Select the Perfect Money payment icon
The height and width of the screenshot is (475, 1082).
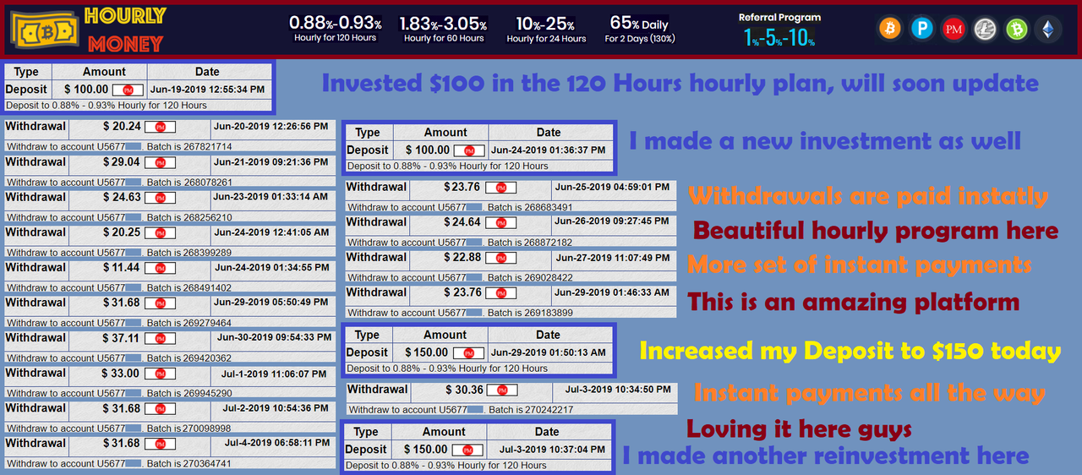(954, 29)
